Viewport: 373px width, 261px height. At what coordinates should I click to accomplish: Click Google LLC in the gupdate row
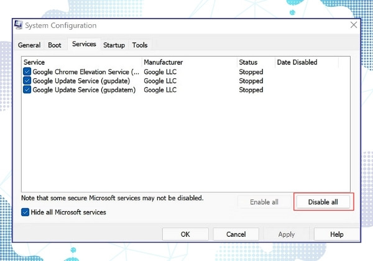click(160, 81)
